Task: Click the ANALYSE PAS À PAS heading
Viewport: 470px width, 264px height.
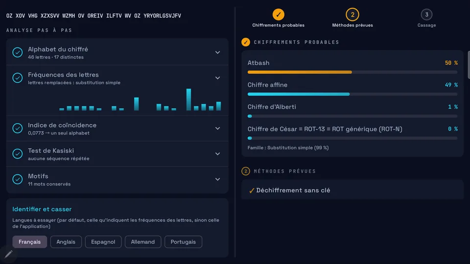Action: pos(39,30)
